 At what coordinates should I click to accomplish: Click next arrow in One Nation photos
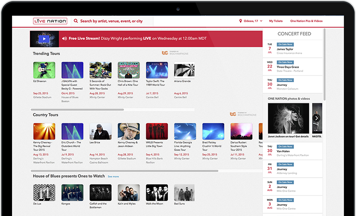pyautogui.click(x=316, y=118)
